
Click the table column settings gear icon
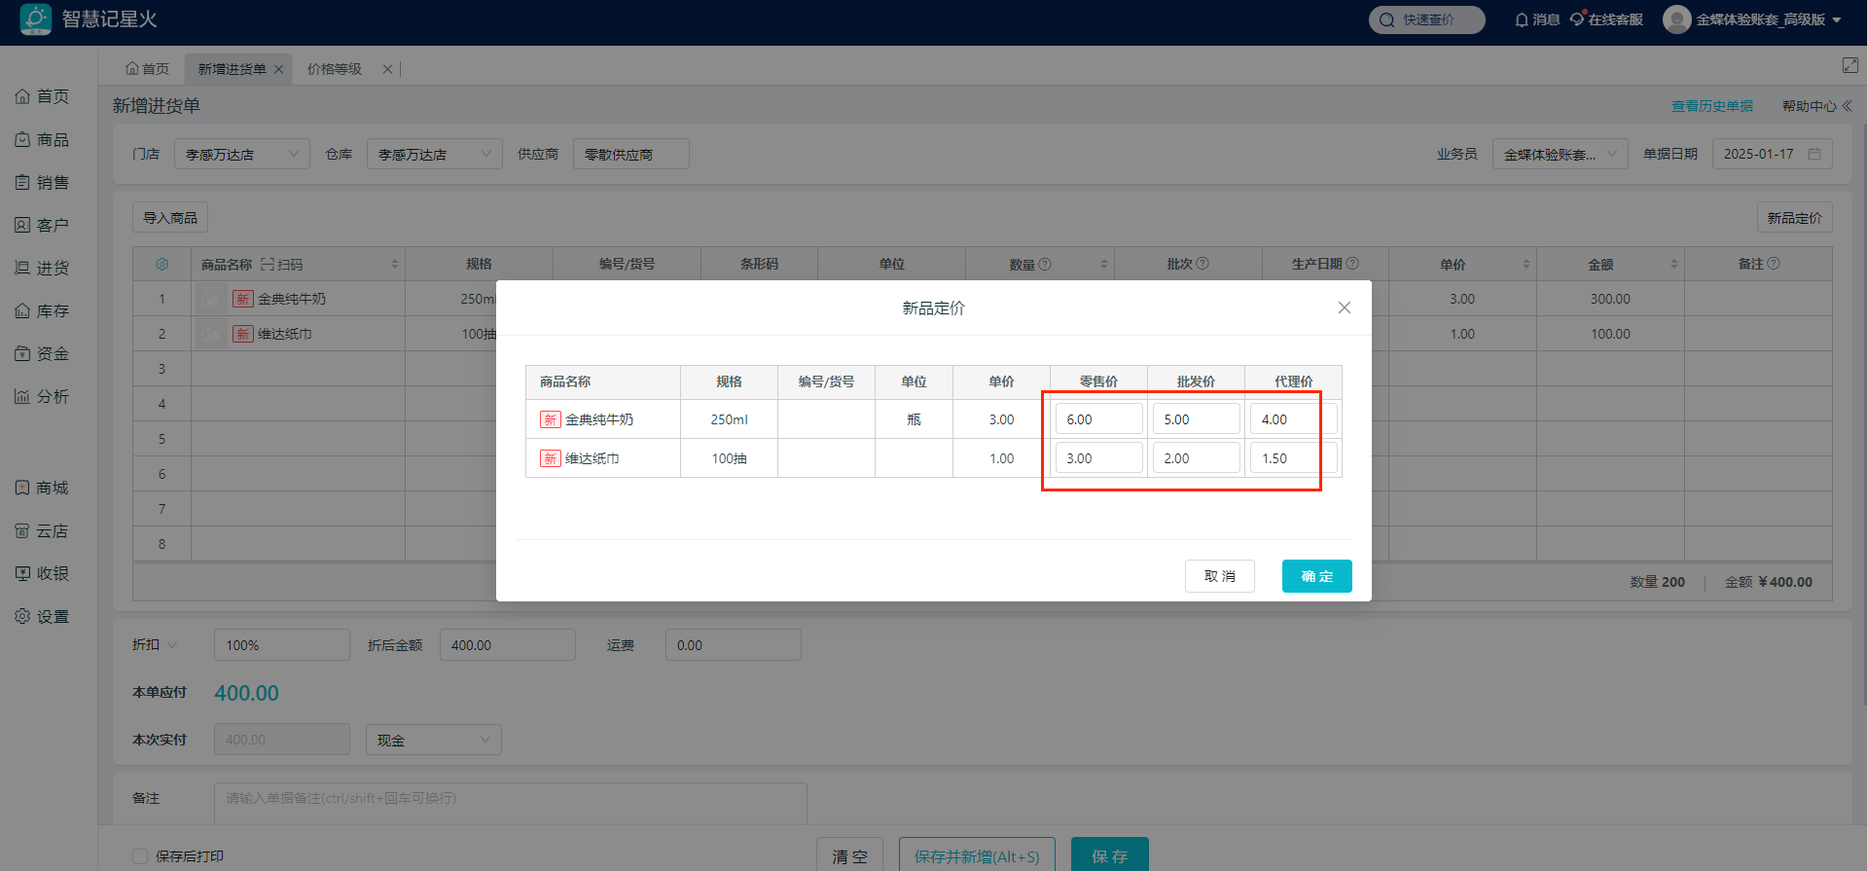click(162, 265)
